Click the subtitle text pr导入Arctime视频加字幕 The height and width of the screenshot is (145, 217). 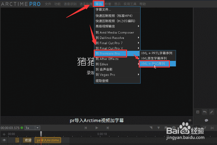point(97,121)
